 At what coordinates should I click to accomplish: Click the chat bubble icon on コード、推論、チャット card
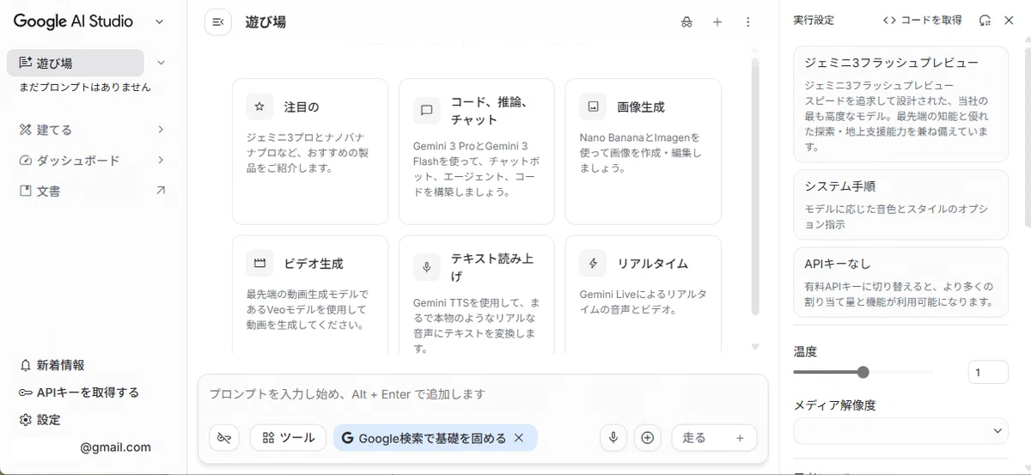coord(426,110)
